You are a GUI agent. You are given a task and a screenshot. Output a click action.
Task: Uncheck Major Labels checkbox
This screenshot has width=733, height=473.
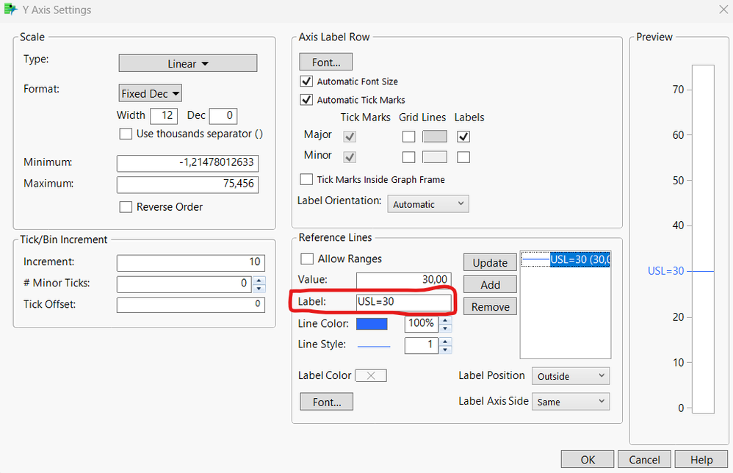click(x=463, y=137)
